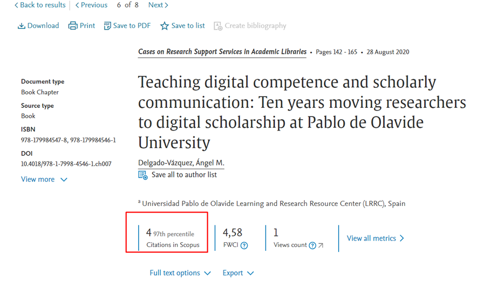Open the Cases on Research Support Services source
Image resolution: width=478 pixels, height=288 pixels.
pos(222,52)
